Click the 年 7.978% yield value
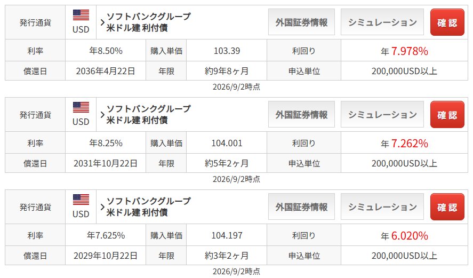Screen dimensions: 473x278 (x=404, y=51)
